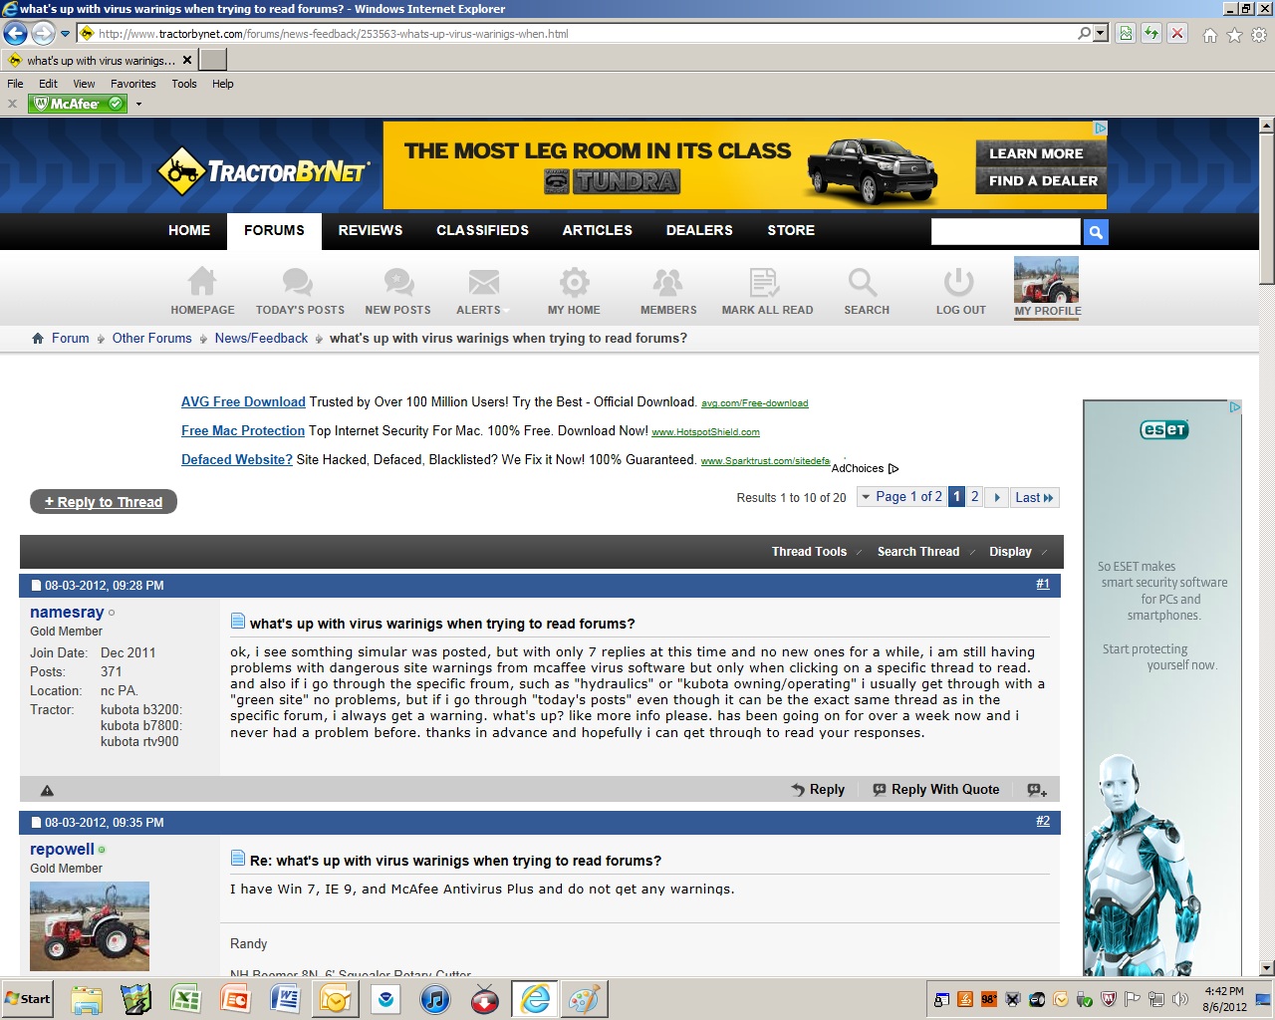
Task: Click the browser Forward arrow button
Action: [x=43, y=34]
